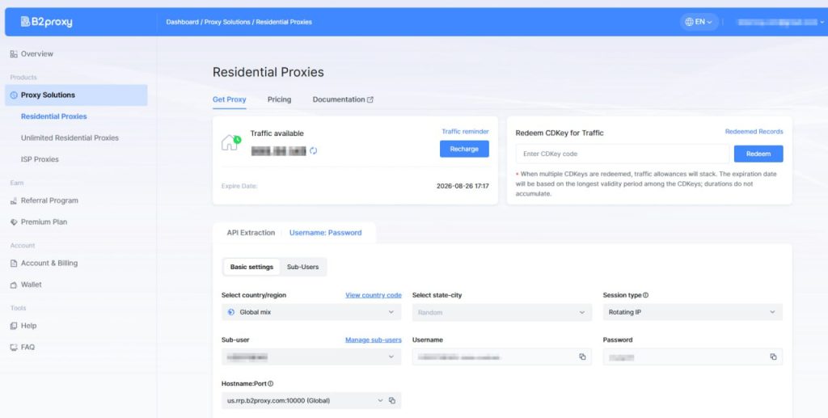The image size is (828, 418).
Task: Open Unlimited Residential Proxies in sidebar
Action: coord(70,138)
